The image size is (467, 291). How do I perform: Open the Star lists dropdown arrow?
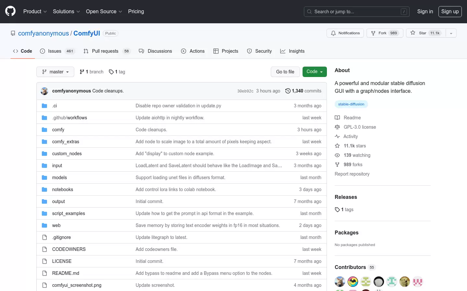pyautogui.click(x=451, y=33)
